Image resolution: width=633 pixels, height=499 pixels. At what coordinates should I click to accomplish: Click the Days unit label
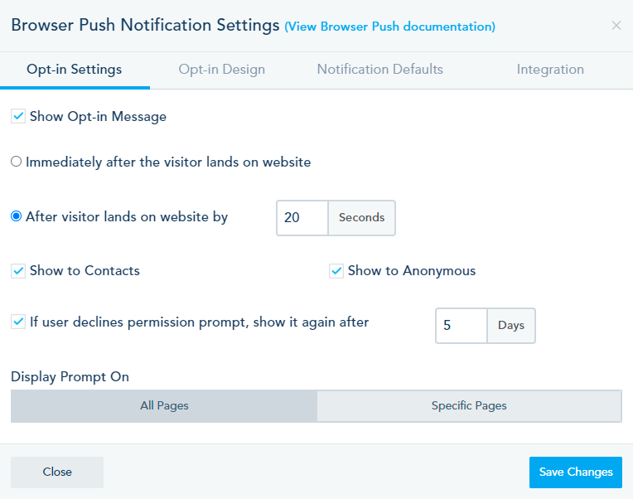click(x=511, y=326)
